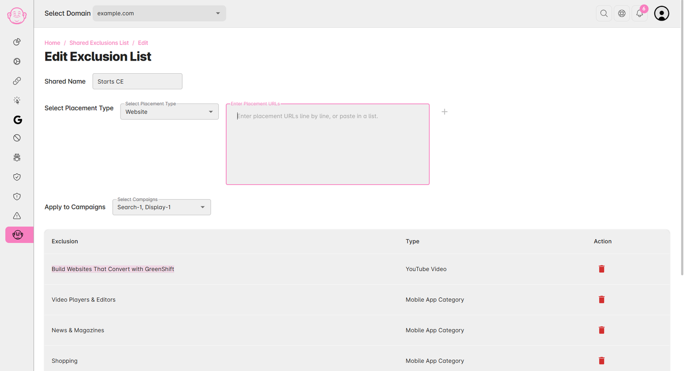Click the plus icon to add placement
The image size is (684, 371).
(x=445, y=112)
